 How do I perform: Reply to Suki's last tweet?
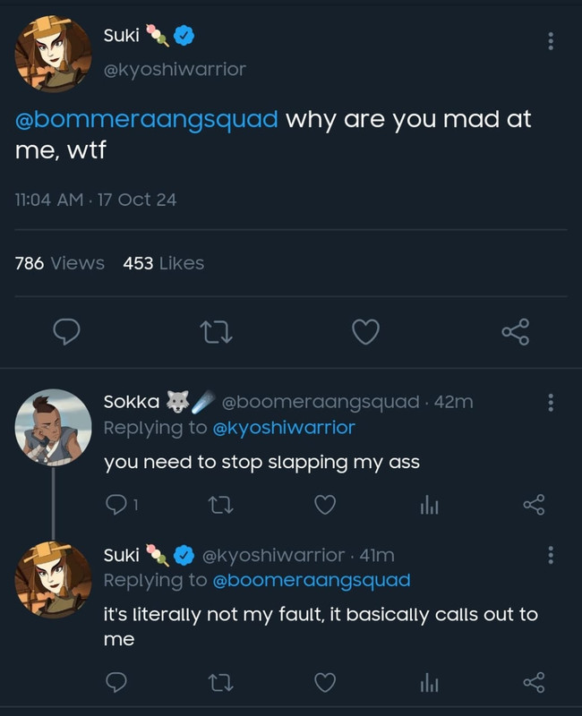(x=117, y=683)
